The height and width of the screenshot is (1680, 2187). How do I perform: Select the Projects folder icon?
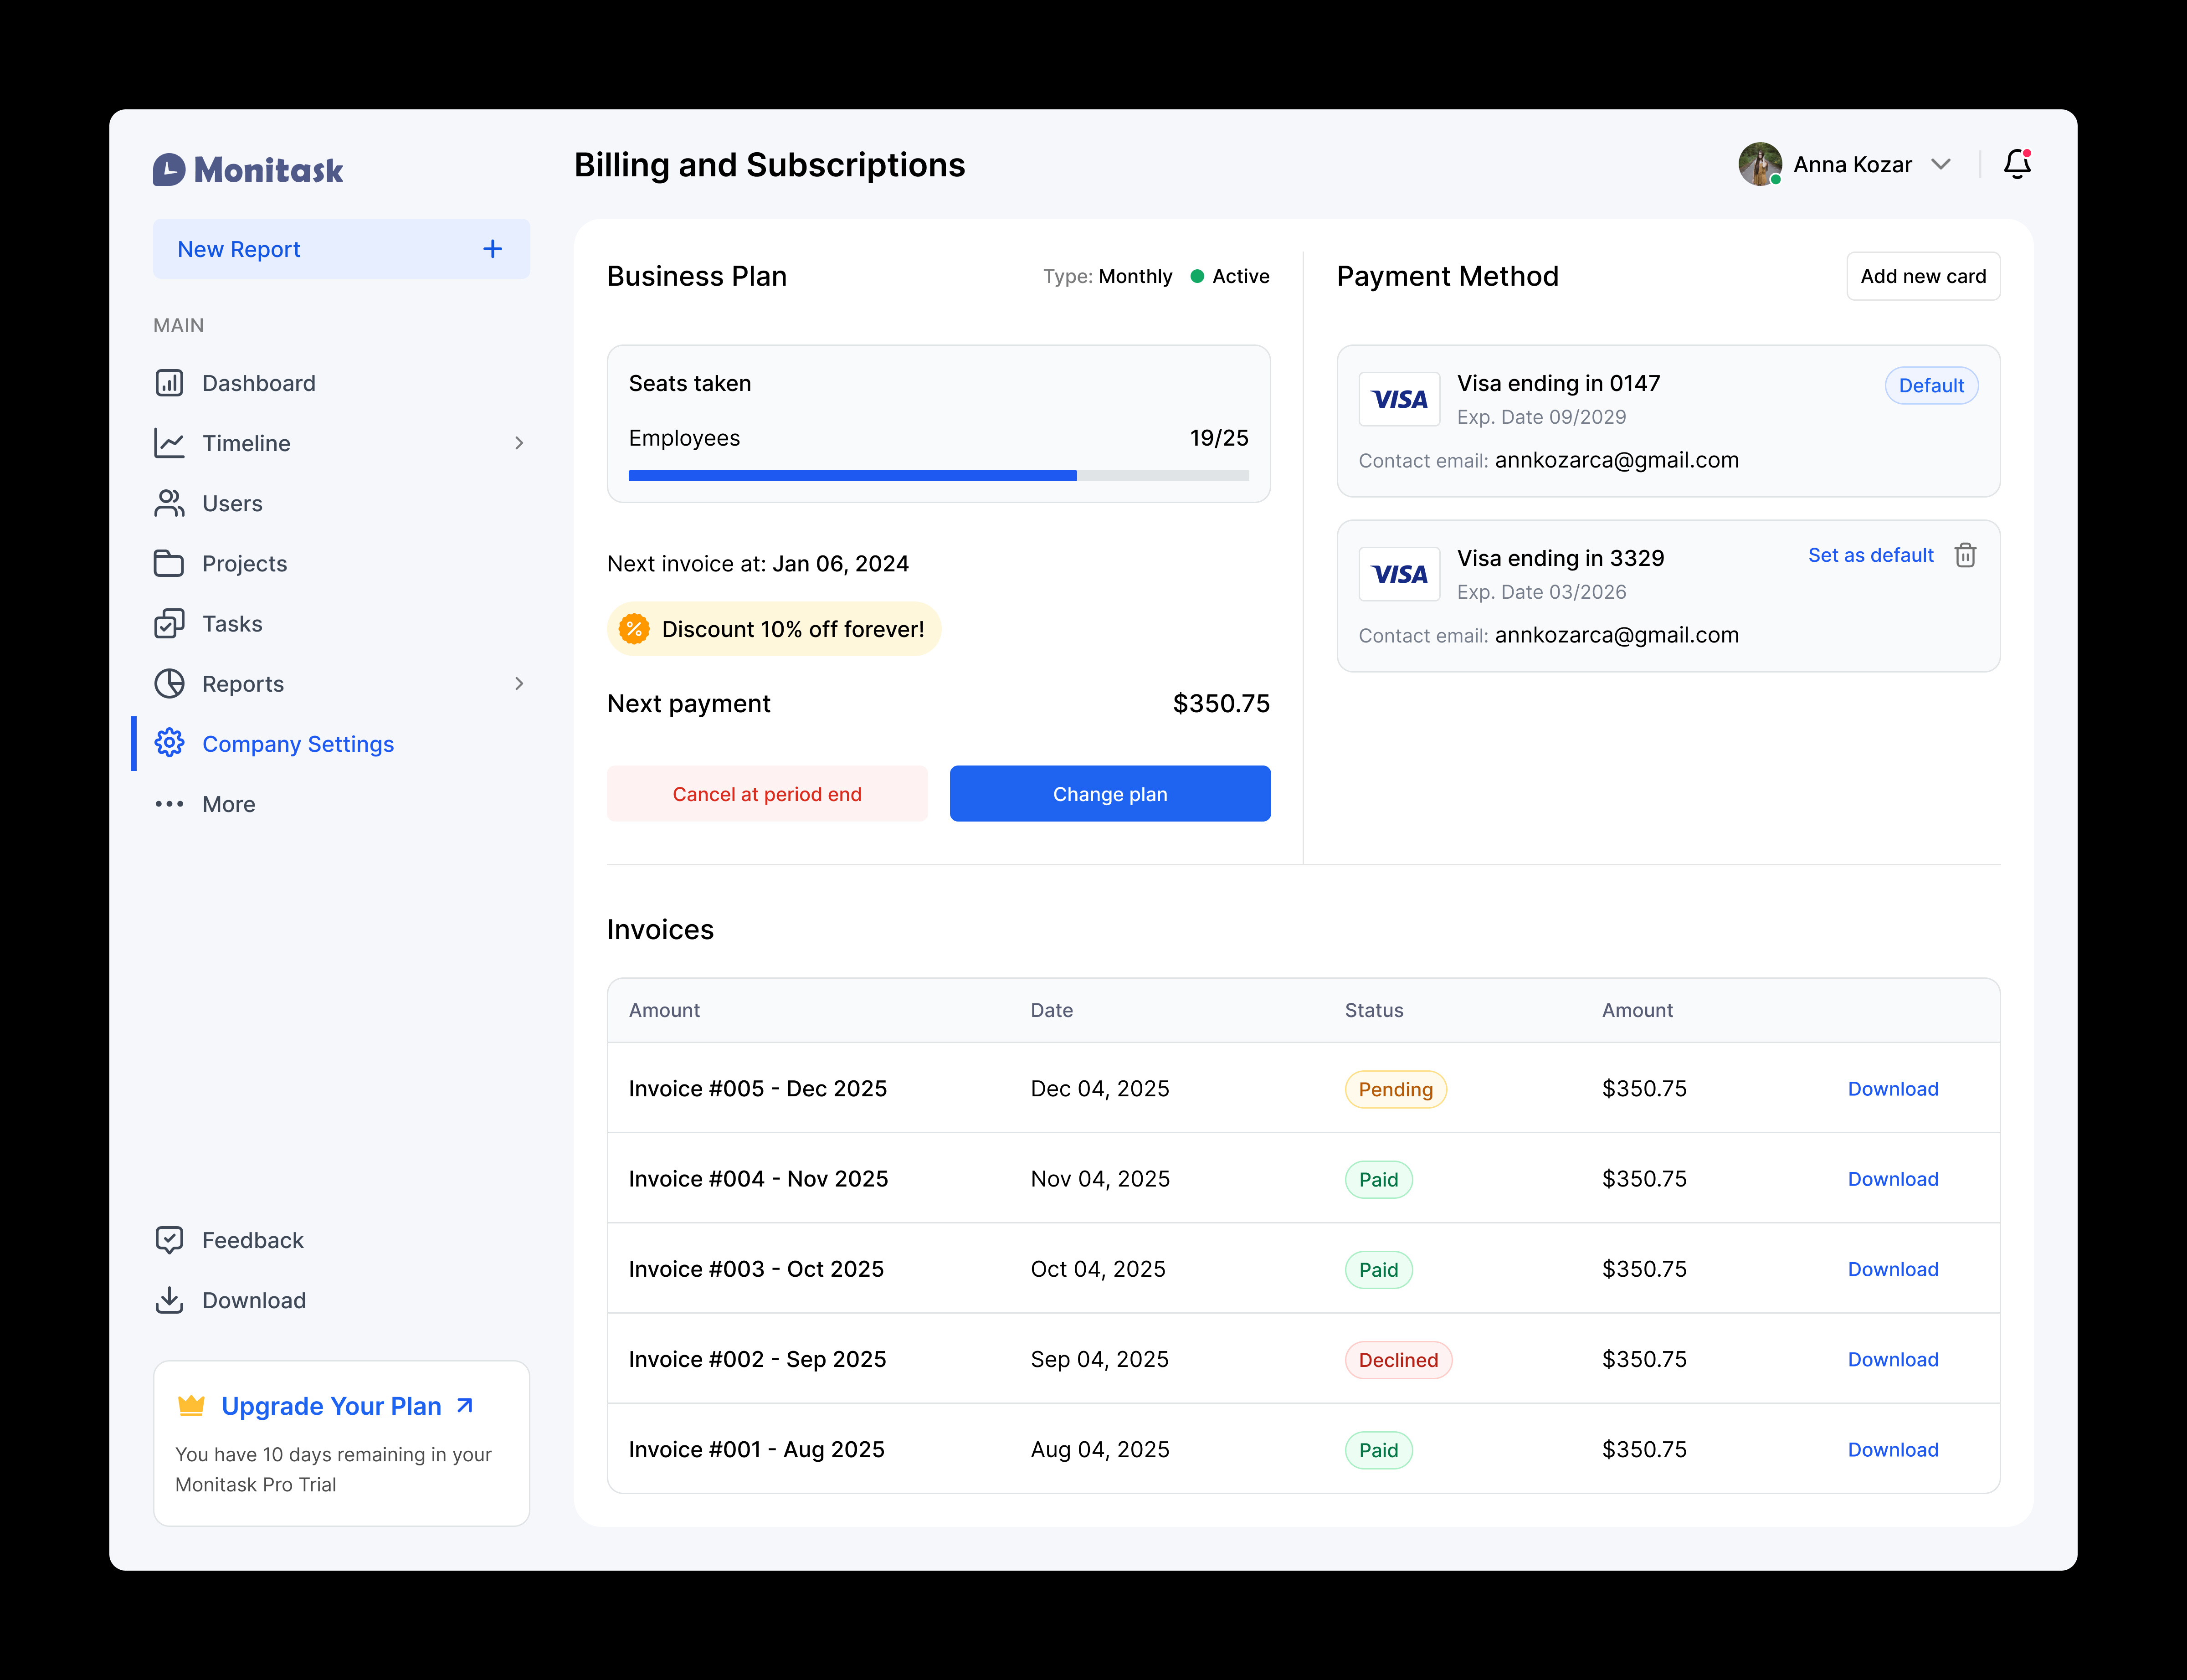(170, 563)
